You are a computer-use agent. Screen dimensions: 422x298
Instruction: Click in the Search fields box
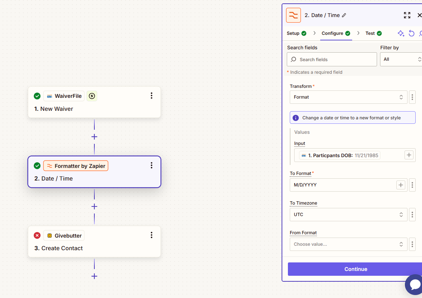332,59
